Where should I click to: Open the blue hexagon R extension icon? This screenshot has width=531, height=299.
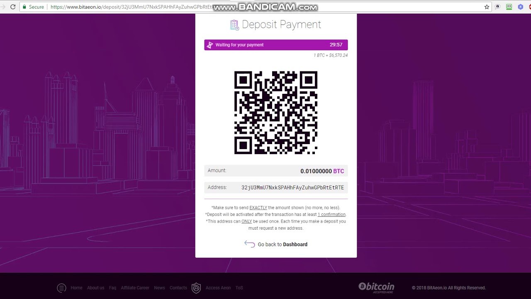pyautogui.click(x=520, y=7)
